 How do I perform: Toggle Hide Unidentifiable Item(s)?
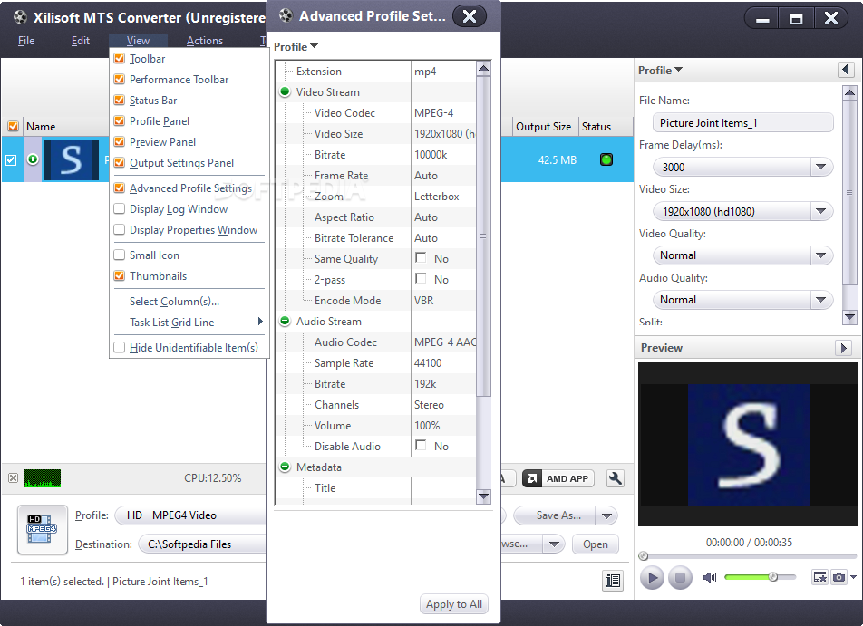(120, 348)
